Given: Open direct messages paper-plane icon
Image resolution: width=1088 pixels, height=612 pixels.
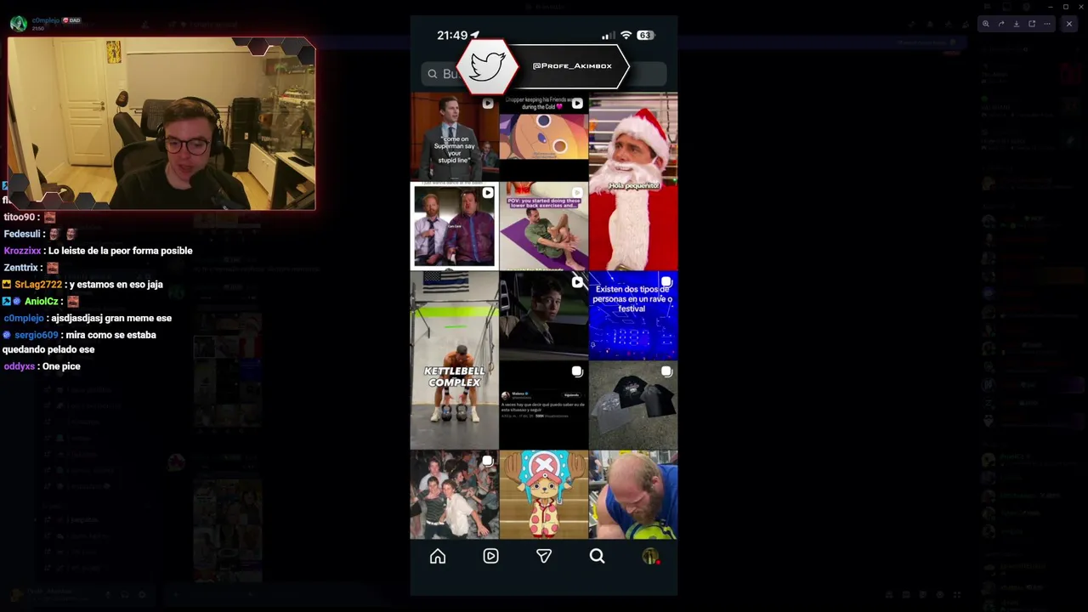Looking at the screenshot, I should point(544,556).
